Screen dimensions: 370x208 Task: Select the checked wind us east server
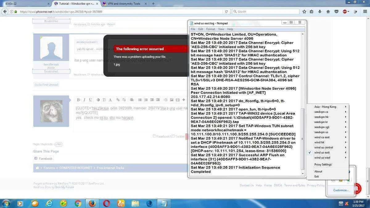click(327, 153)
